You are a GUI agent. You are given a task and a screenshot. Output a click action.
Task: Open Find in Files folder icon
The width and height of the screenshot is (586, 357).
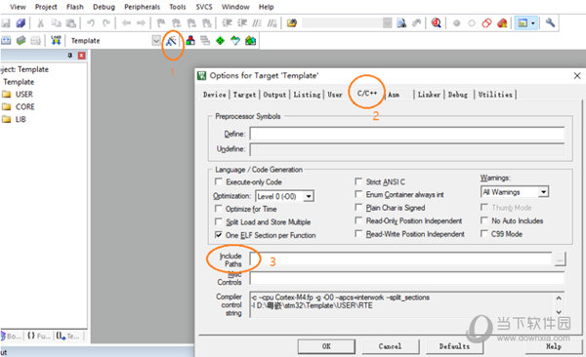tap(292, 23)
